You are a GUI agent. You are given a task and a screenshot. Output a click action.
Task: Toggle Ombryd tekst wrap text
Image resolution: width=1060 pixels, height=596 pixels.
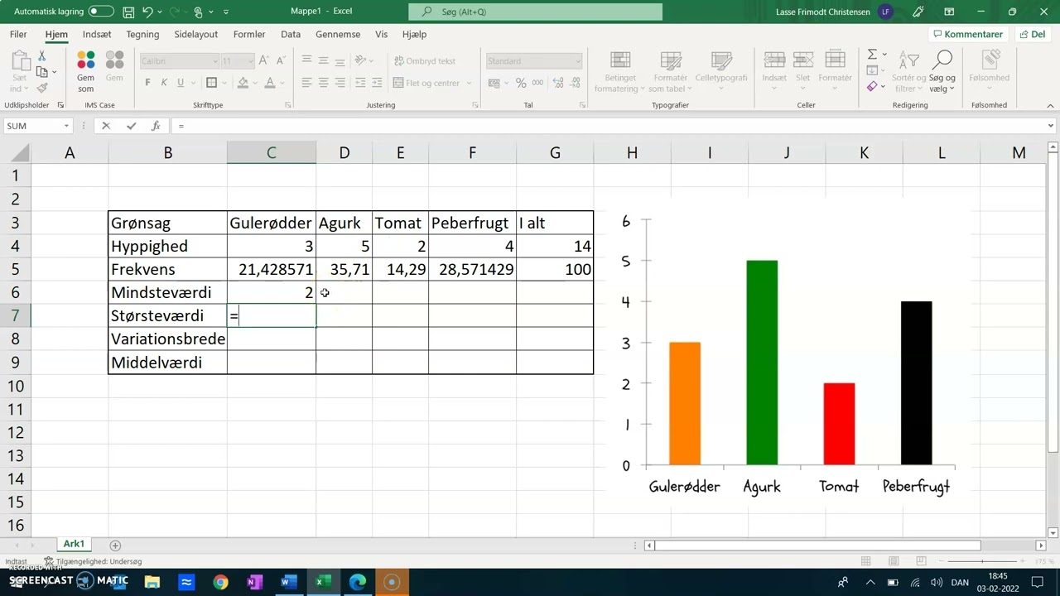tap(425, 61)
